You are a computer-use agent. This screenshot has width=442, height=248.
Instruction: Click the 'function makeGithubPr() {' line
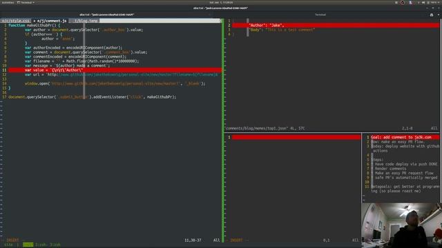click(34, 25)
